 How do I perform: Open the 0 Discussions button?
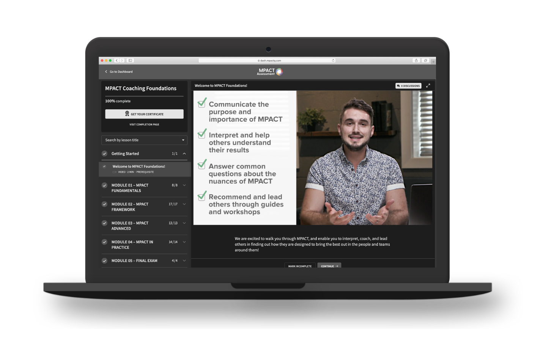pos(408,86)
